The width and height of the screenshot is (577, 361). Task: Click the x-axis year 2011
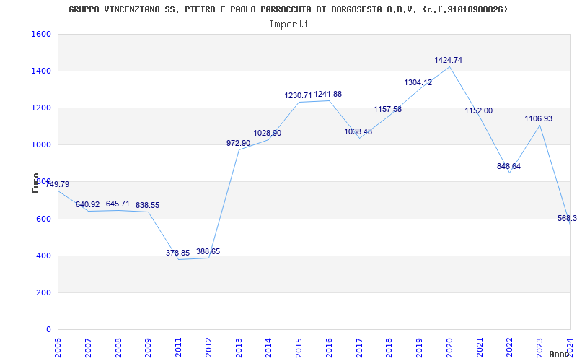pyautogui.click(x=178, y=347)
